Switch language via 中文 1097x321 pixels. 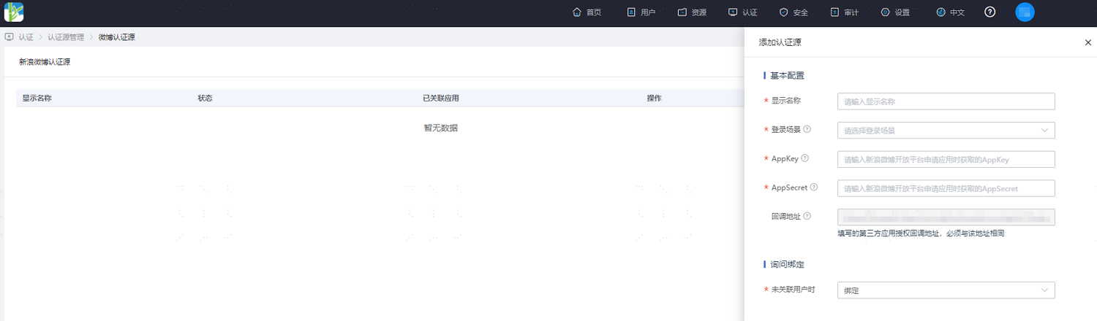pyautogui.click(x=957, y=12)
